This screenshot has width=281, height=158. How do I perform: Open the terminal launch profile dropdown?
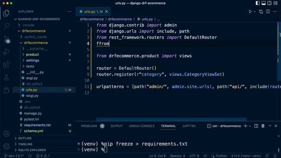[x=250, y=126]
